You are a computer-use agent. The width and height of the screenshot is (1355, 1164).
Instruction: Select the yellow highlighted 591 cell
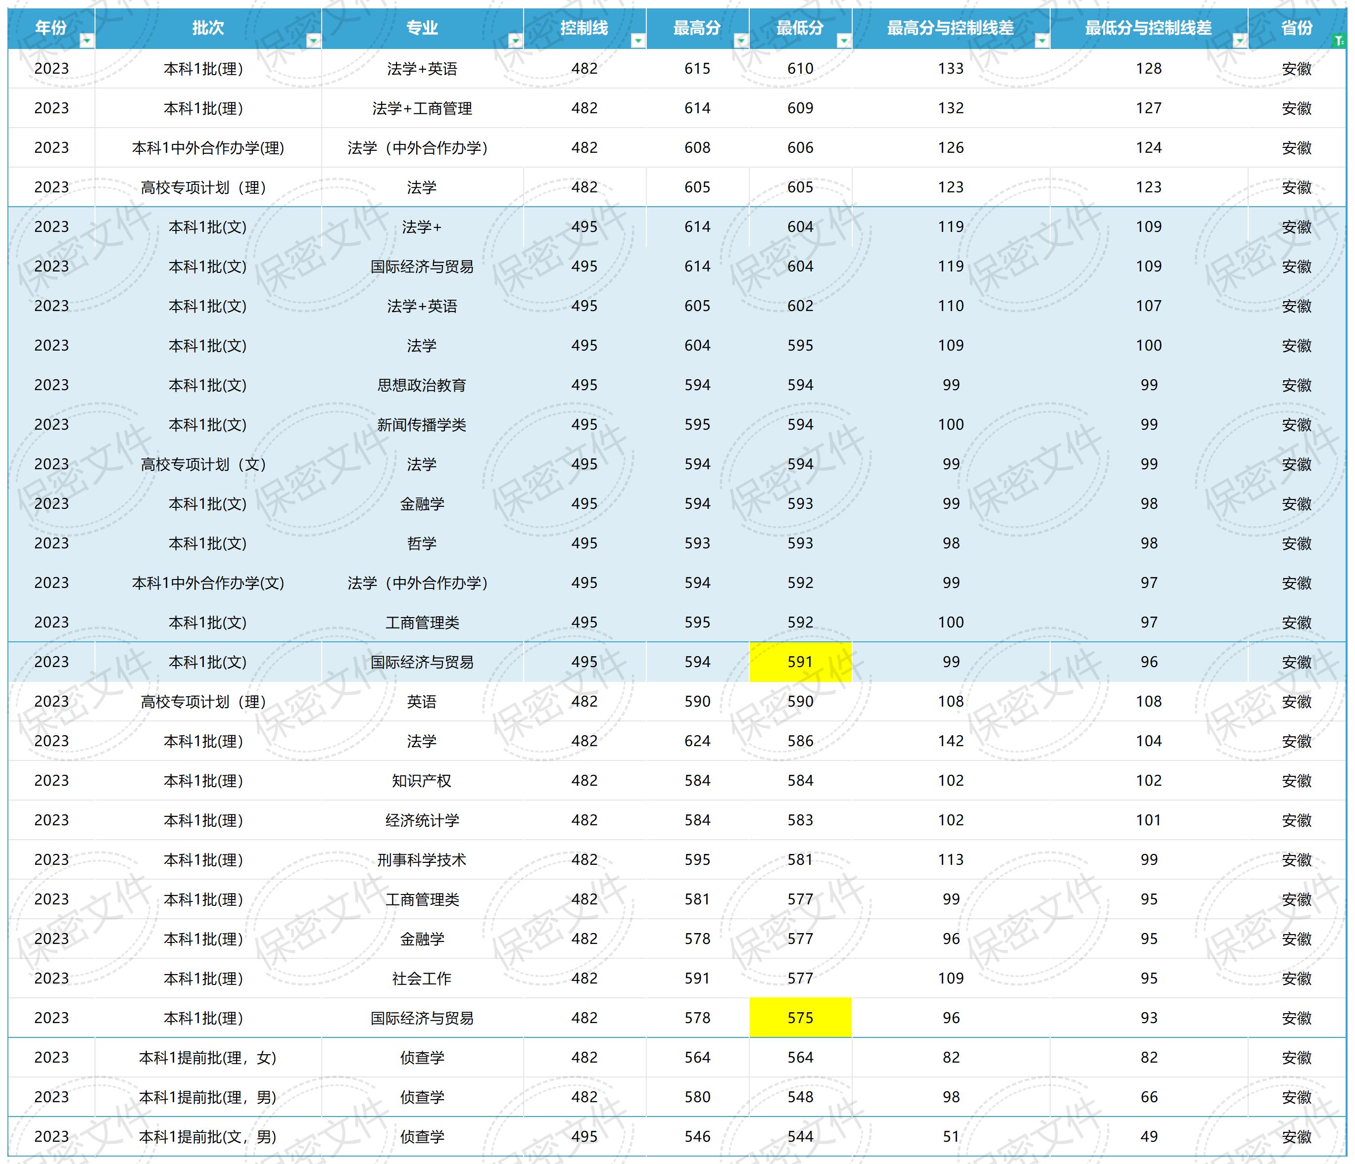(800, 662)
